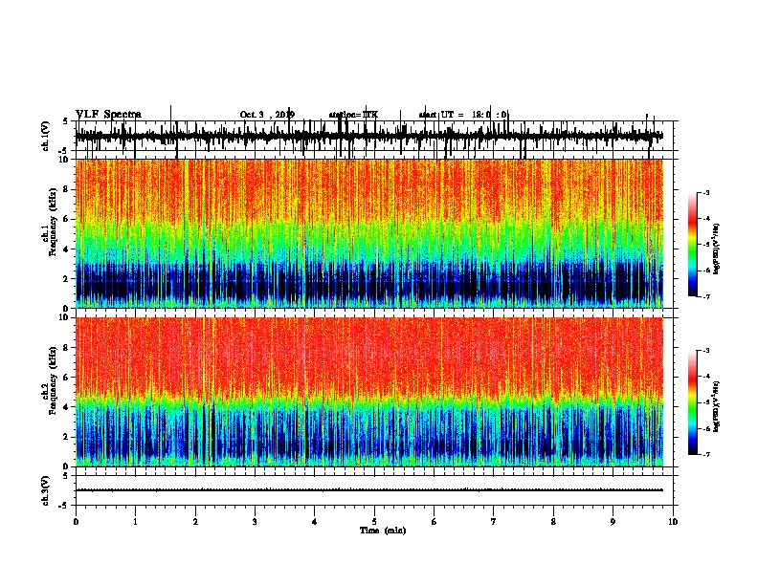Click time axis tick label "5"
The image size is (758, 585).
click(374, 522)
